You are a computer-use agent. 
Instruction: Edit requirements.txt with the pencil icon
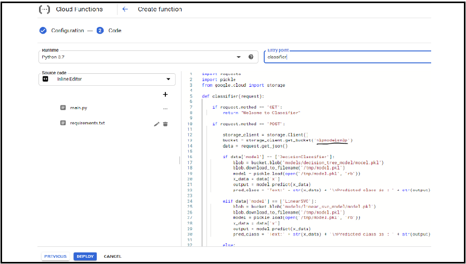157,124
